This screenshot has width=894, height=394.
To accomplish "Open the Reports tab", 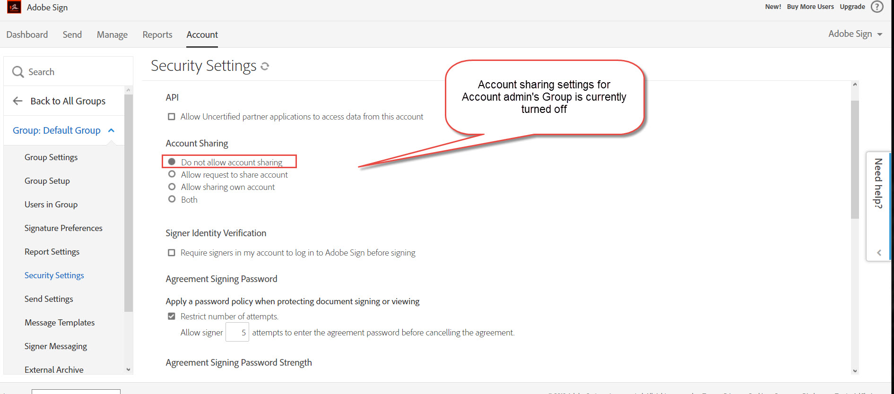I will pos(157,34).
